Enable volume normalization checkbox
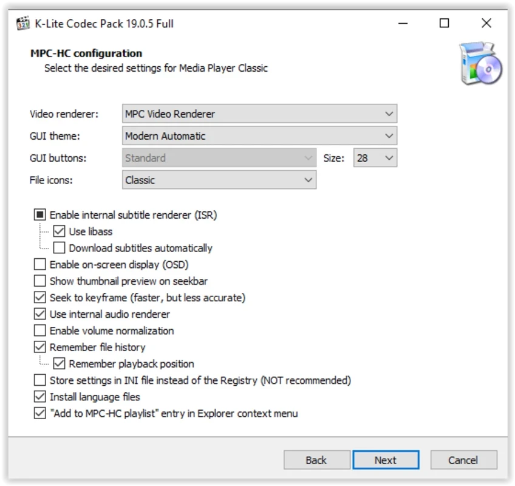The height and width of the screenshot is (486, 515). click(x=40, y=331)
